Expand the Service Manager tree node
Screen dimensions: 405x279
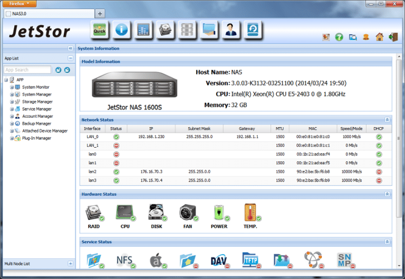[x=12, y=109]
